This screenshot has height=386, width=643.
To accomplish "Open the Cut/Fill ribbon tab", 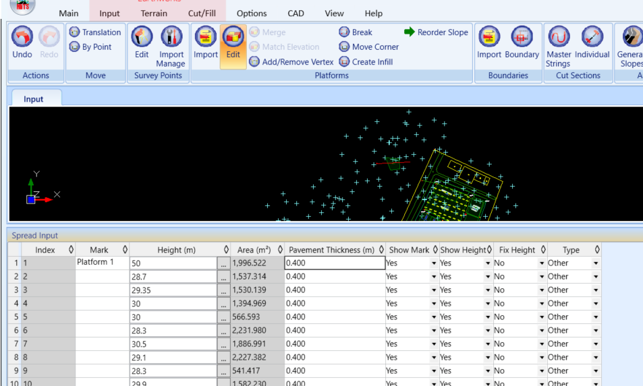I will pos(202,13).
